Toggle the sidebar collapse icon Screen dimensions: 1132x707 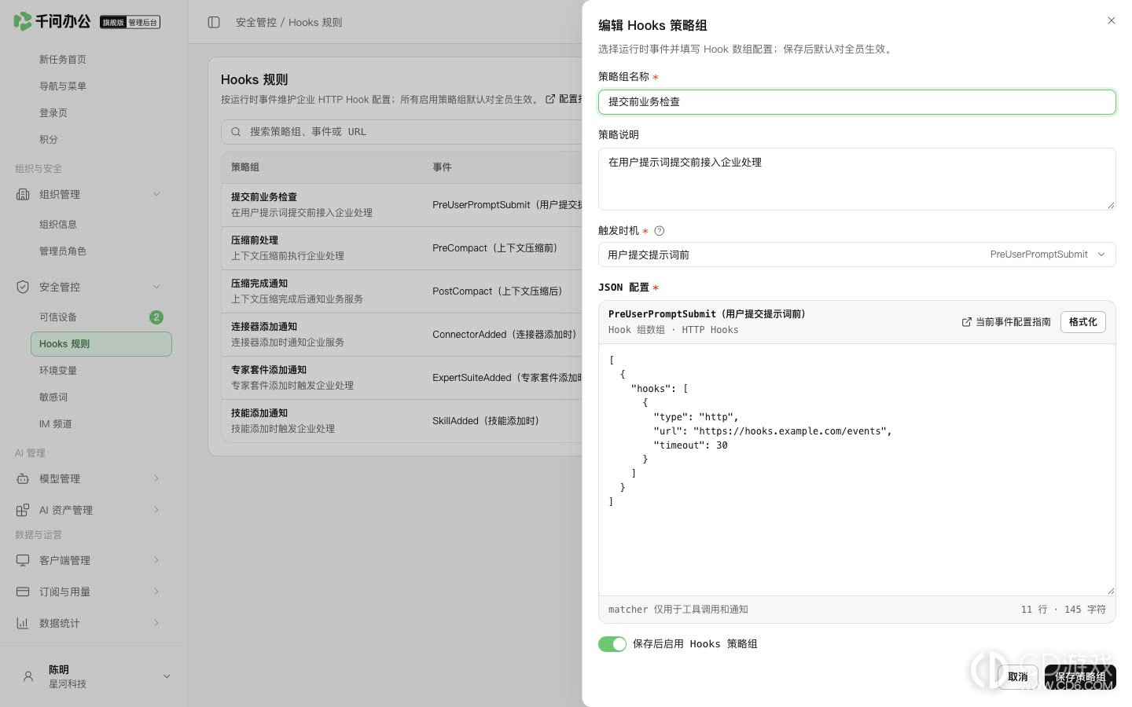coord(214,22)
